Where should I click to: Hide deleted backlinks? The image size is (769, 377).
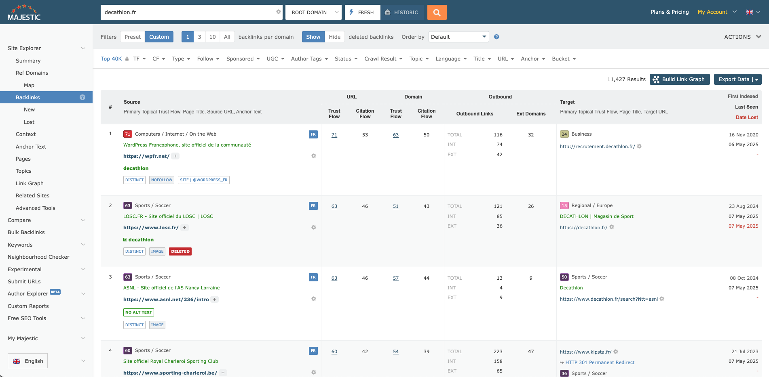(335, 37)
